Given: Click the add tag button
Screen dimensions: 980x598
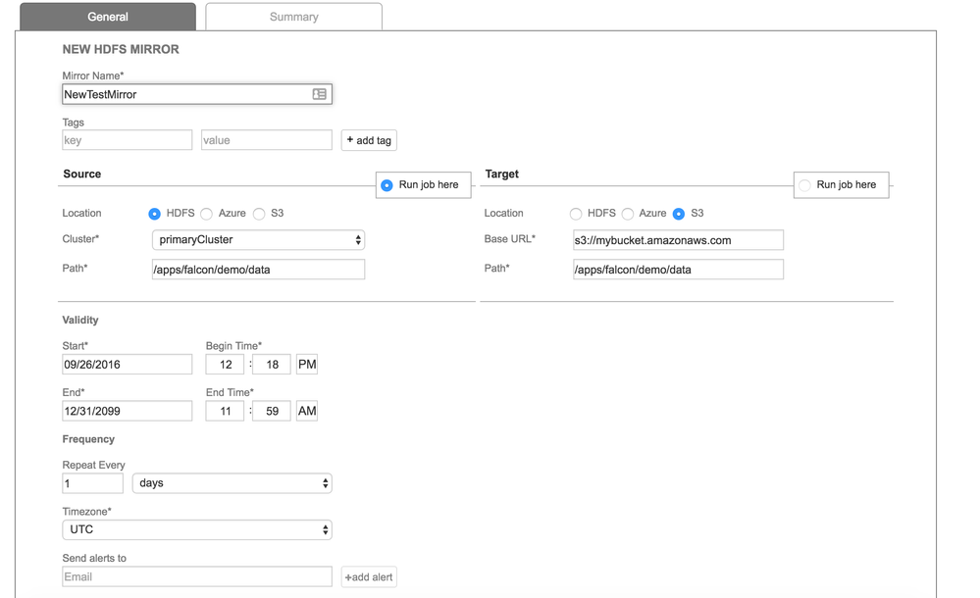Looking at the screenshot, I should [x=369, y=140].
